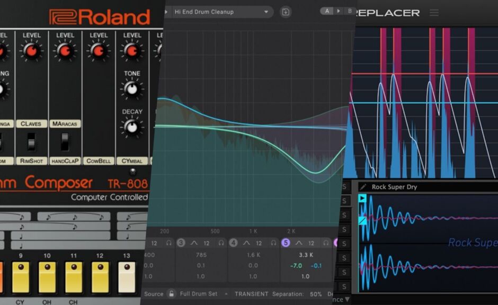Click the CowBell instrument label
The image size is (498, 305).
[x=99, y=161]
